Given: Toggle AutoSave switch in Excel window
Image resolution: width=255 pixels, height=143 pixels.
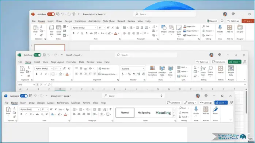Looking at the screenshot, I should point(37,55).
